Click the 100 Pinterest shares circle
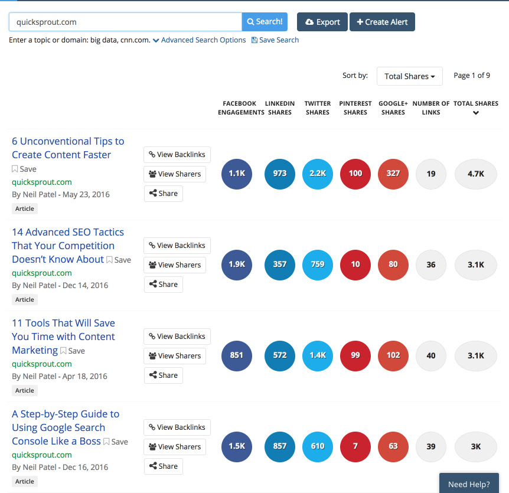 [355, 174]
